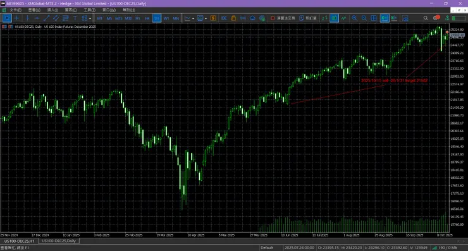Viewport: 468px width, 251px height.
Task: Zoom out of the chart
Action: pyautogui.click(x=364, y=18)
